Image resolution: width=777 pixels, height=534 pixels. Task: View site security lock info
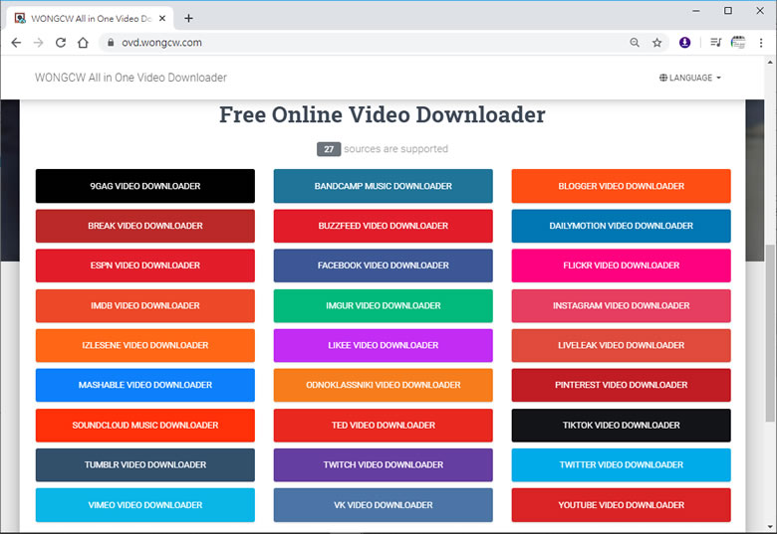coord(111,43)
